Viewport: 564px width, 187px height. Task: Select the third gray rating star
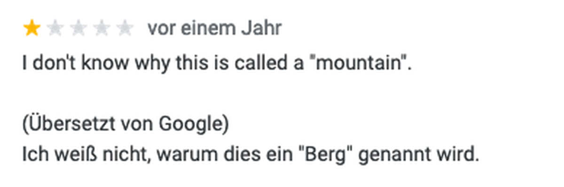click(78, 29)
